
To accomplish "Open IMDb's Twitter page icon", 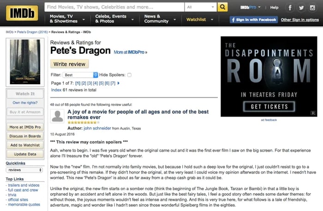I will (301, 8).
